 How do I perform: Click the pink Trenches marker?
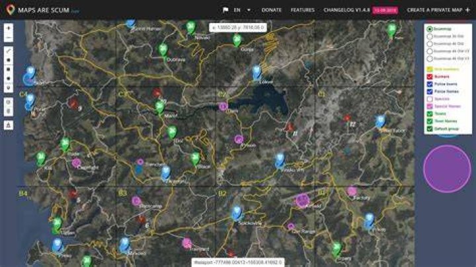140,162
